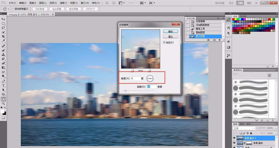
Task: Enable 滚动所有窗口 checkbox
Action: (13, 9)
